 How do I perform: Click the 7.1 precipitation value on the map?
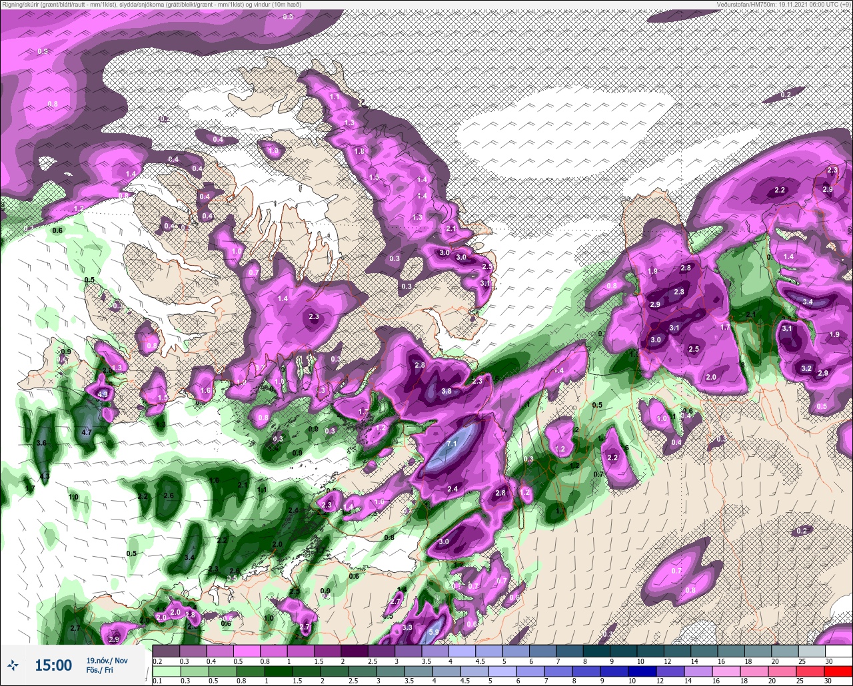pyautogui.click(x=451, y=444)
